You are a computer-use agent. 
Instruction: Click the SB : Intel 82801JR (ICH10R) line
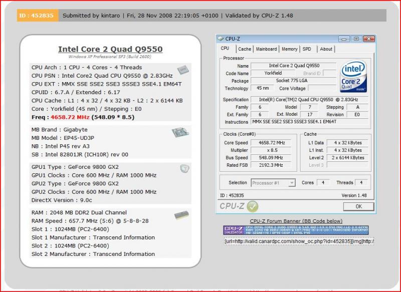point(80,155)
